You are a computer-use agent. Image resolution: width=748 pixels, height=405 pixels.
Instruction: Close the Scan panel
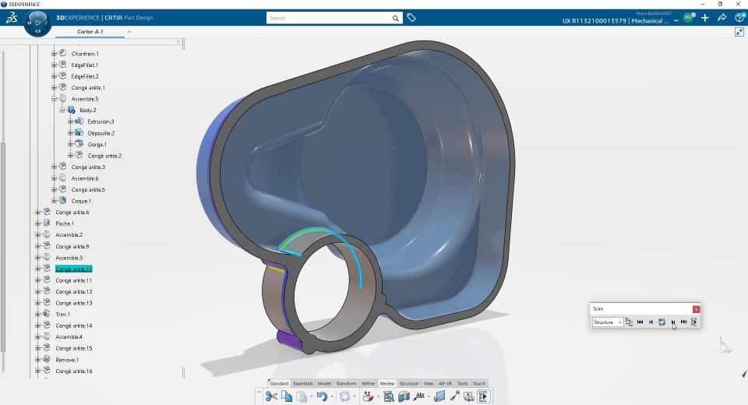696,309
